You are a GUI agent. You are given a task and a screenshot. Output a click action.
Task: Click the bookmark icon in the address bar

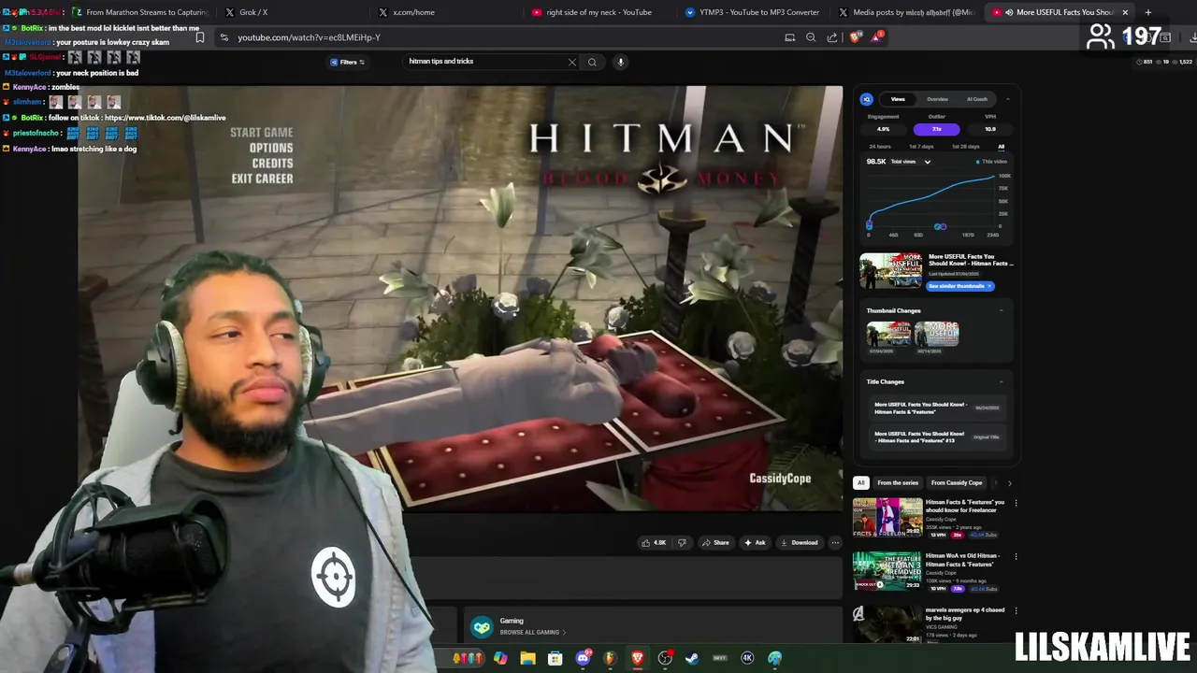[x=199, y=37]
